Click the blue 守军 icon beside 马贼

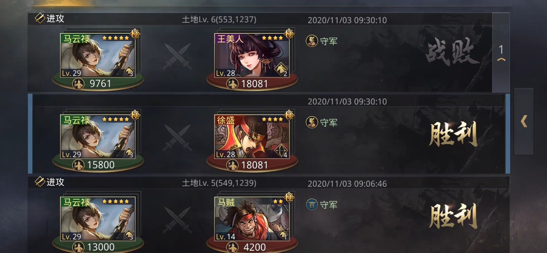pyautogui.click(x=311, y=204)
